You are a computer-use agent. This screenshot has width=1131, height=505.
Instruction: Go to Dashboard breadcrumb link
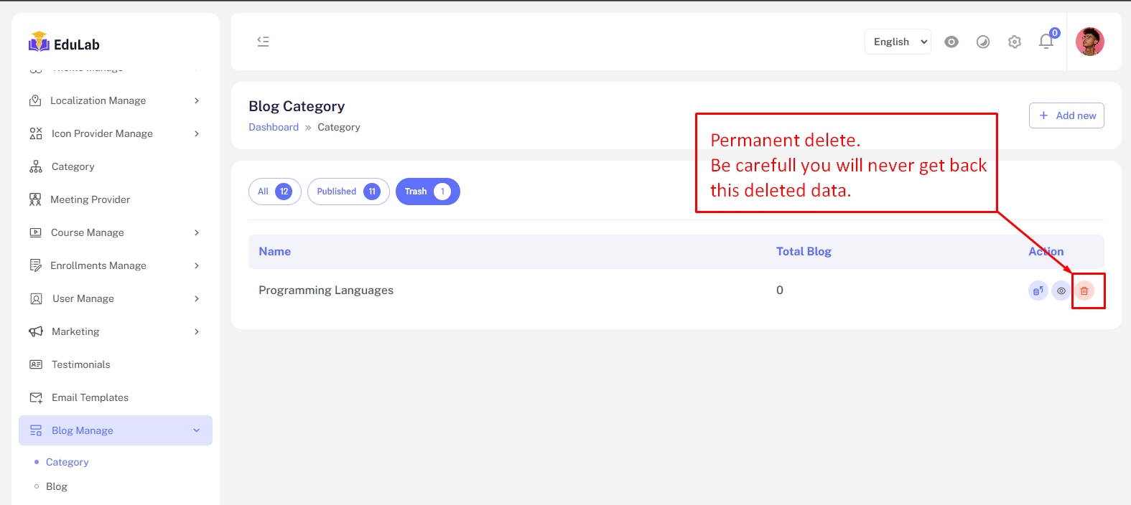[274, 127]
